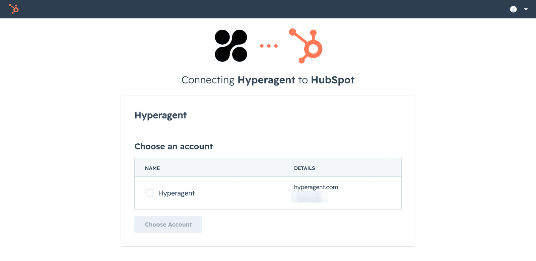
Task: Click the large orange HubSpot logo
Action: pos(306,46)
